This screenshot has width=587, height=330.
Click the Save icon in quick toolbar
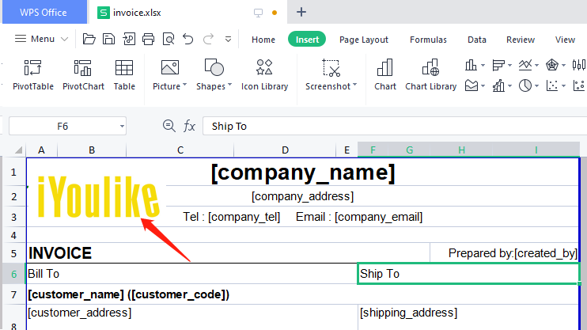tap(108, 39)
